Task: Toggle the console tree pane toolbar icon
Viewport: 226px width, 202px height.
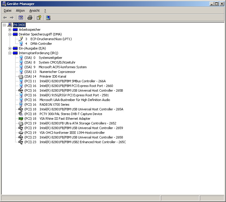Action: [x=21, y=18]
